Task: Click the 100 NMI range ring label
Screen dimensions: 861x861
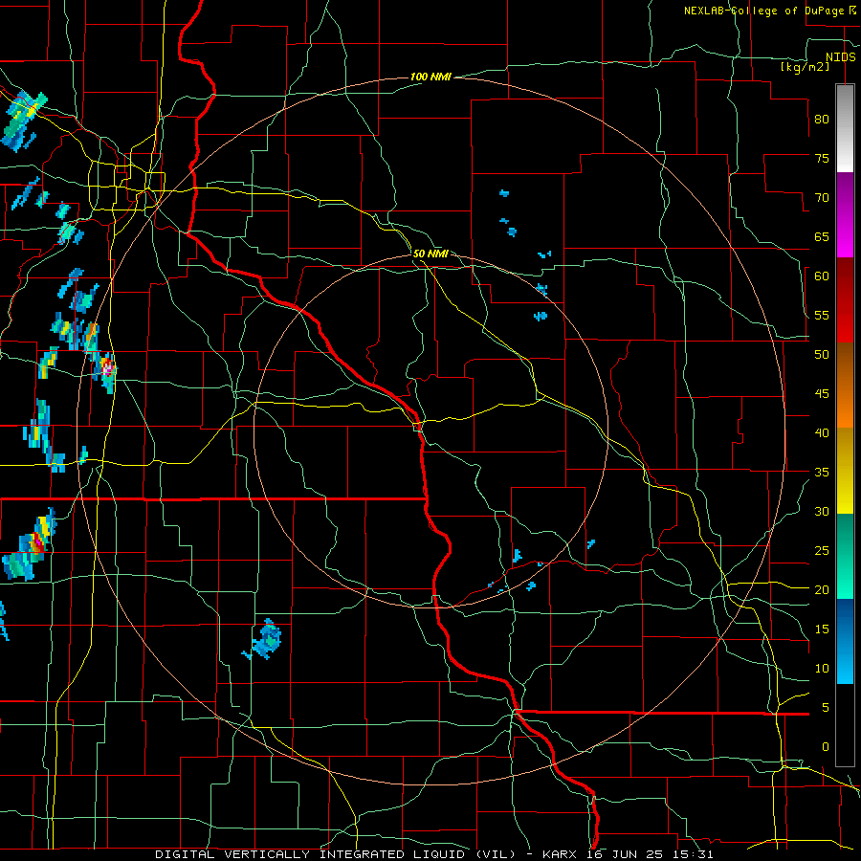Action: tap(430, 77)
